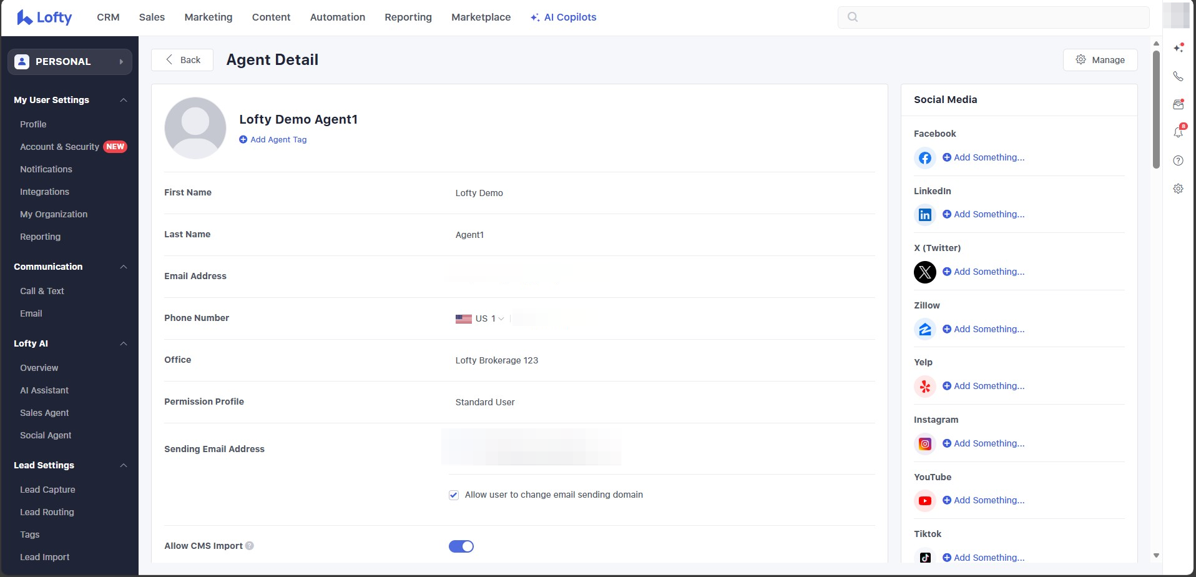1196x577 pixels.
Task: Click the US flag icon
Action: click(x=464, y=318)
